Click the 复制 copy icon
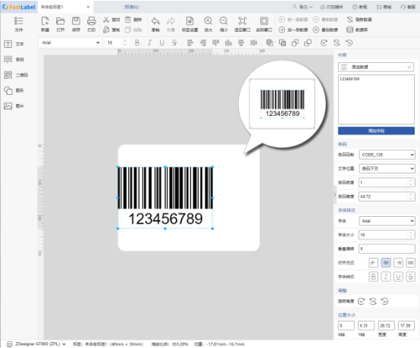This screenshot has width=420, height=348. click(106, 30)
